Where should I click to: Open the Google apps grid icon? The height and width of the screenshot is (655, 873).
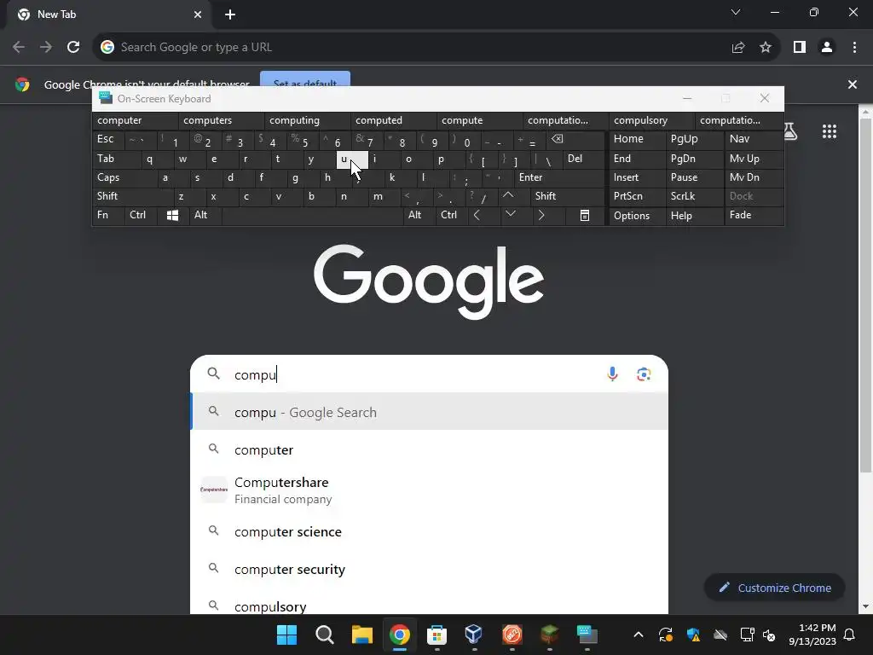pyautogui.click(x=829, y=131)
